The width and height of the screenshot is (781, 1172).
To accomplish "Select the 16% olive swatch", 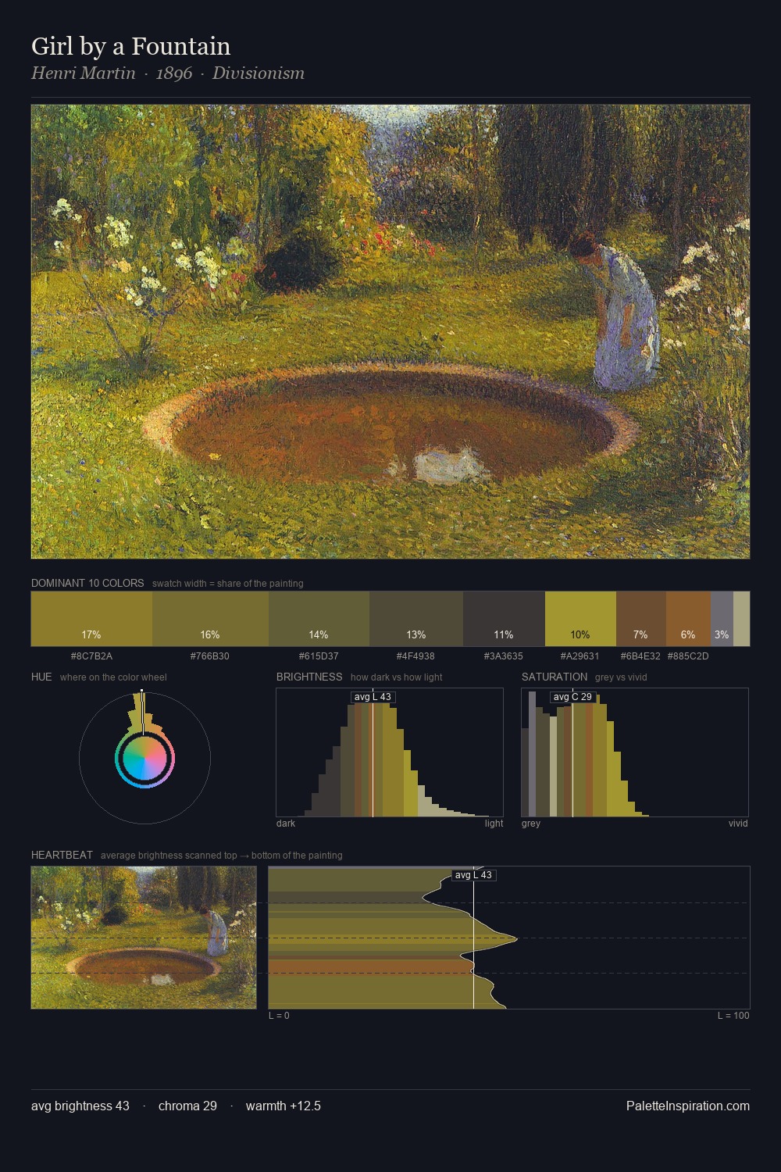I will point(210,619).
